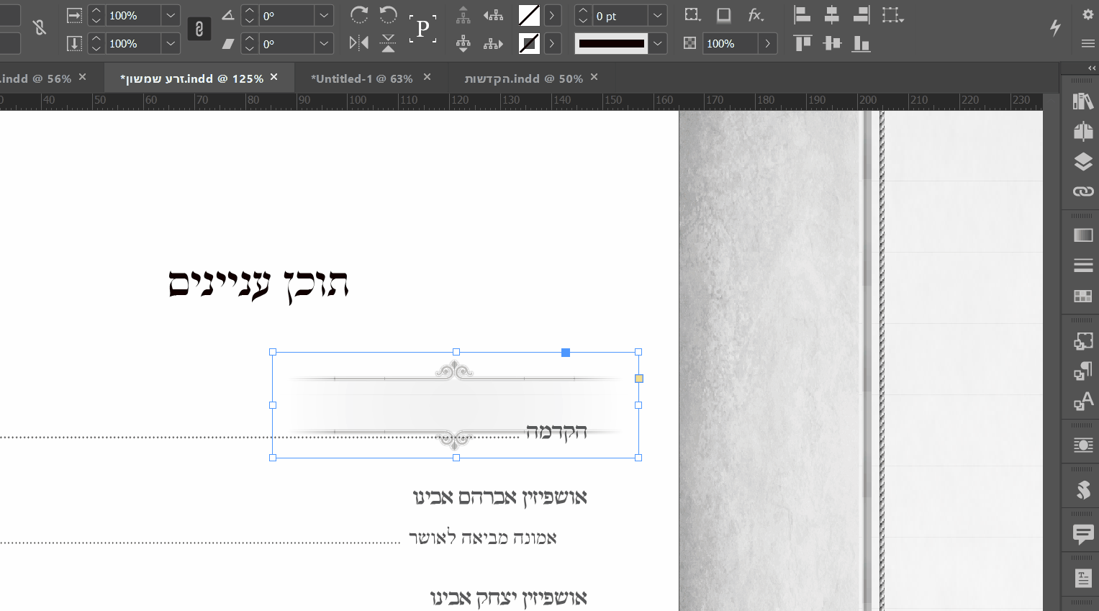
Task: Rotate selection 90° counter-clockwise
Action: pyautogui.click(x=388, y=14)
